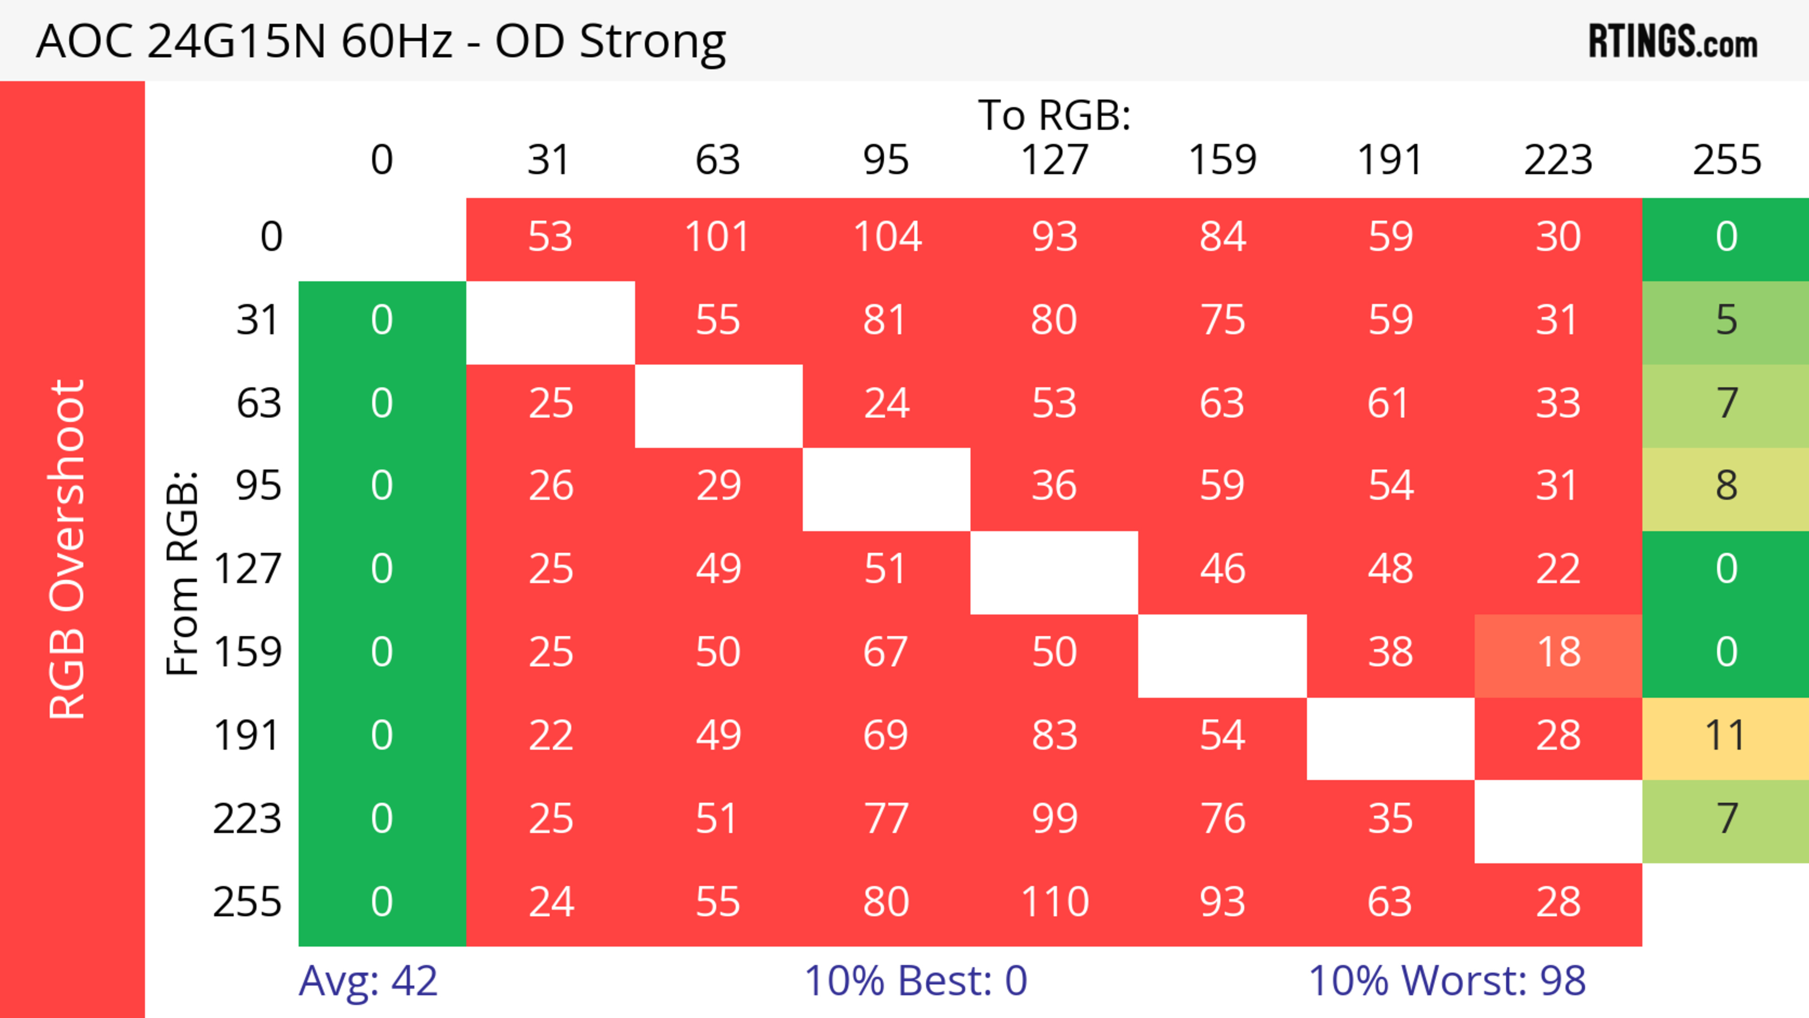Click the To RGB: header label

(1054, 115)
